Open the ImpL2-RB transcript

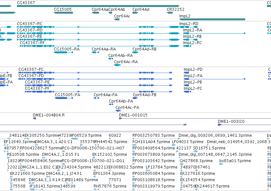click(190, 40)
